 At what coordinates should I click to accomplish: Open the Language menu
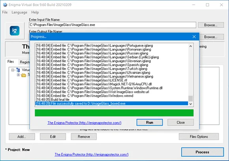coord(19,12)
